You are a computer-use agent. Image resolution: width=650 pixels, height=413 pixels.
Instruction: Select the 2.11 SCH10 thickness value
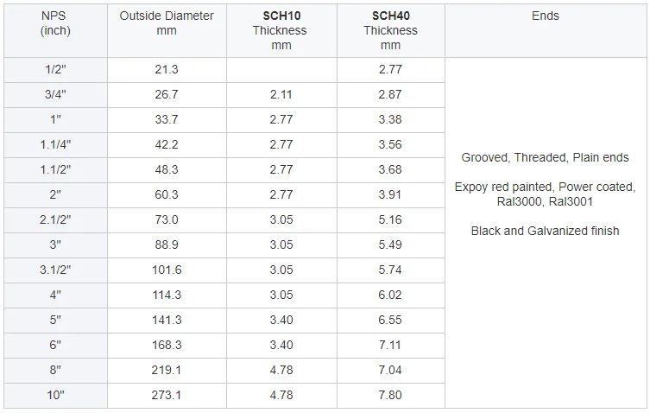tap(281, 95)
